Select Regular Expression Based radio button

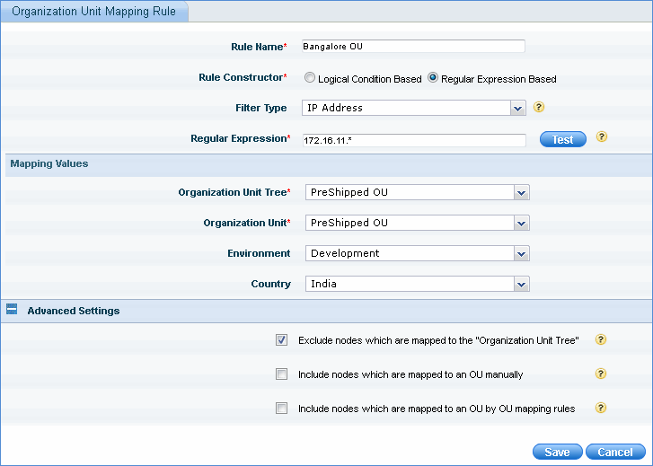click(433, 78)
